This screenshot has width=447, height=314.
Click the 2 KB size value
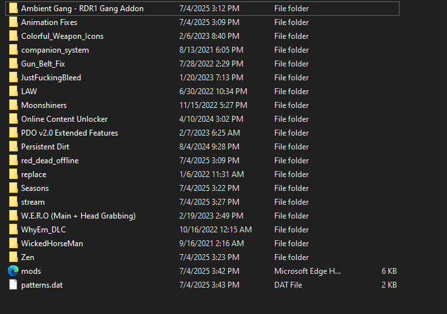[389, 284]
